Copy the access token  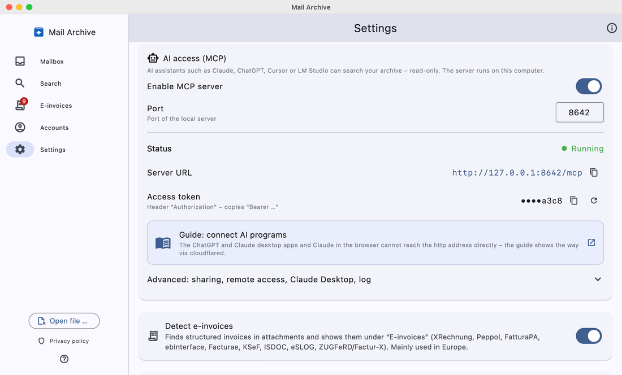573,200
